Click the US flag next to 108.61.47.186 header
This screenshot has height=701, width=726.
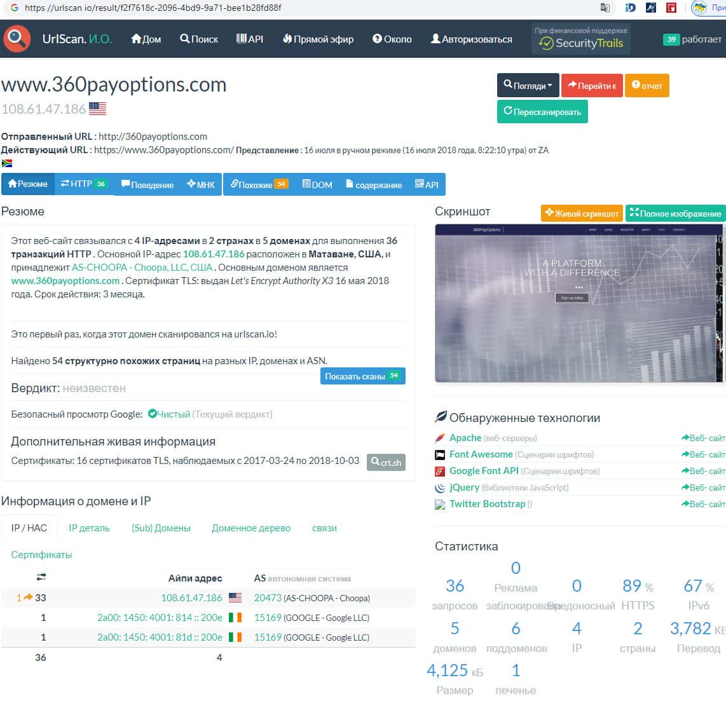coord(98,108)
